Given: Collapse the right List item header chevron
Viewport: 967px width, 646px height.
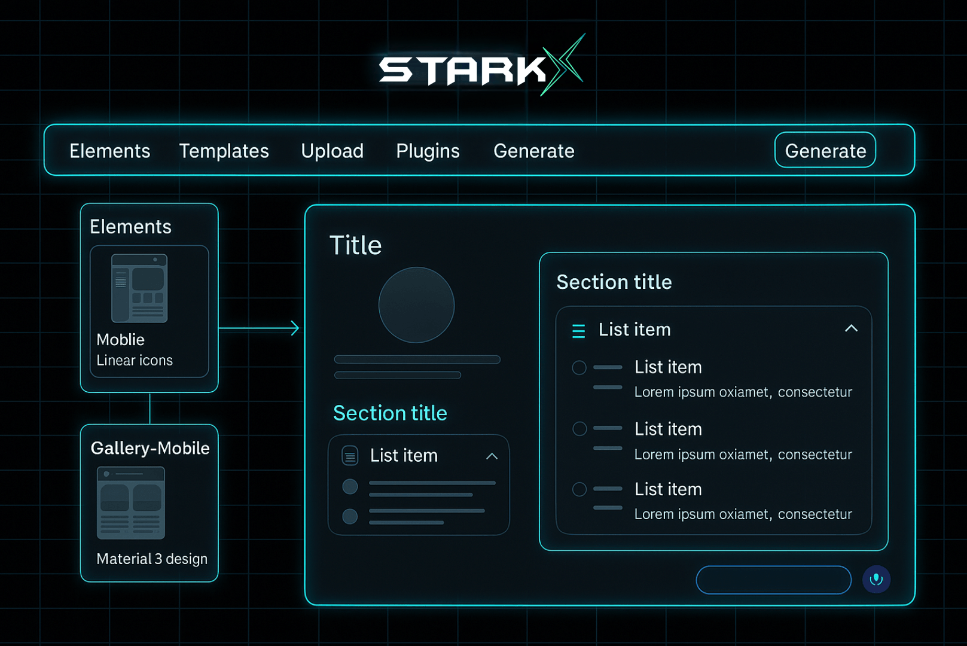Looking at the screenshot, I should (x=851, y=328).
